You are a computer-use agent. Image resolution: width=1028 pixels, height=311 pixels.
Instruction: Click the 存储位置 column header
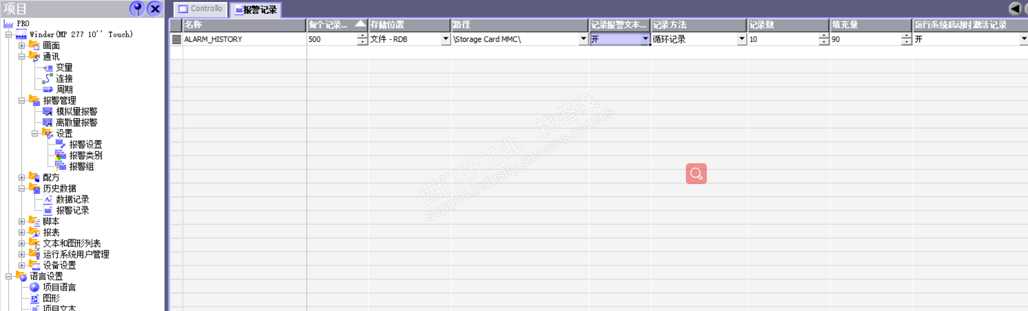tap(409, 25)
